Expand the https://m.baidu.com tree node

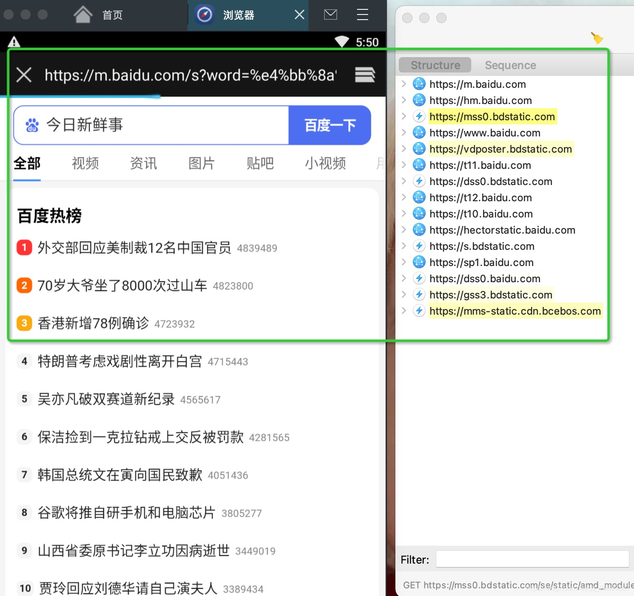click(404, 84)
